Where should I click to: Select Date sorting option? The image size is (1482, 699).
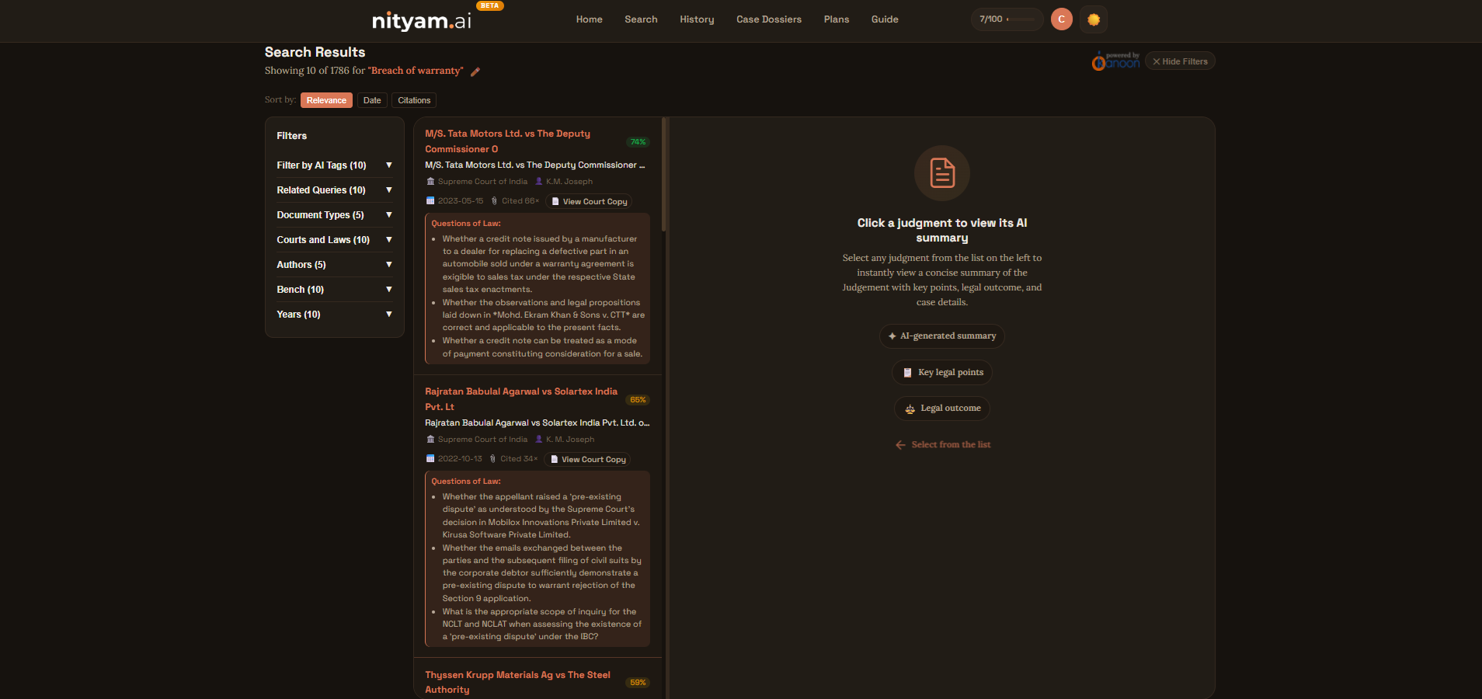[x=371, y=99]
